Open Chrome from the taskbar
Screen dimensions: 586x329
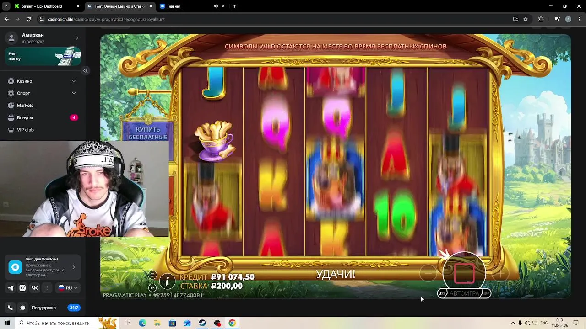[232, 323]
